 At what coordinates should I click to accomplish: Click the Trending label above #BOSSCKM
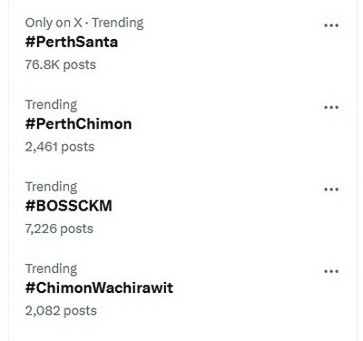click(x=51, y=187)
